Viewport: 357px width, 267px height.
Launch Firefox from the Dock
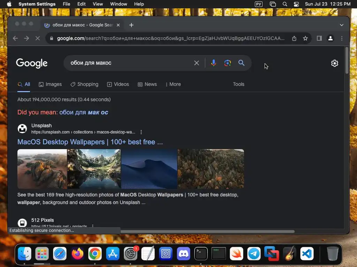click(x=77, y=253)
